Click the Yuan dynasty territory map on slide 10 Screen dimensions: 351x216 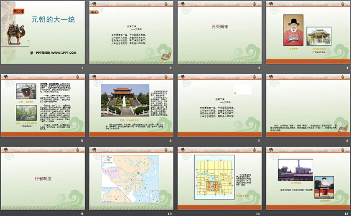pos(130,179)
